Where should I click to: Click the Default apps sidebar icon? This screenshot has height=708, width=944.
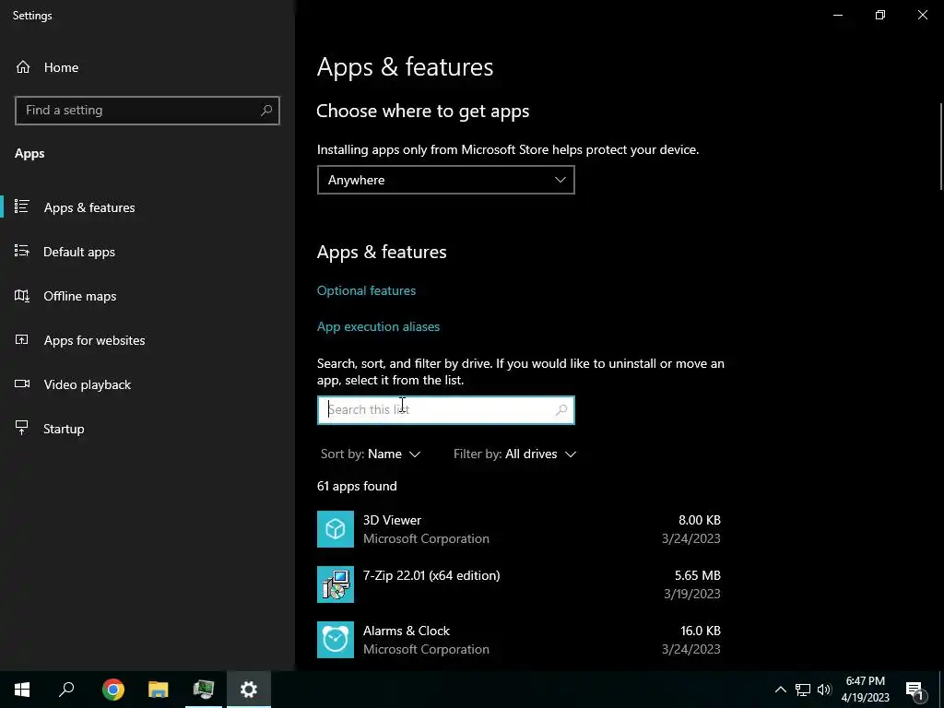[x=22, y=251]
